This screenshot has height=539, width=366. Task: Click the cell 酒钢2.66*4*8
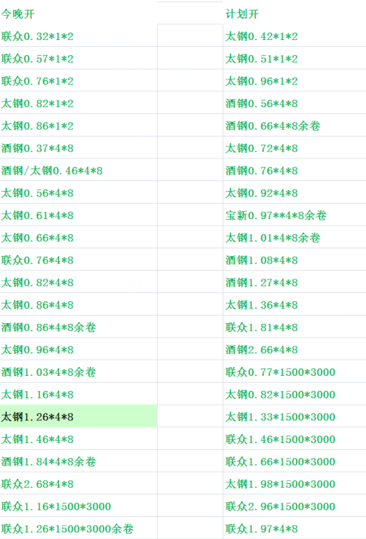[294, 349]
